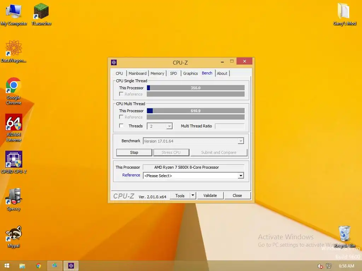
Task: Open network tray icon
Action: pos(329,266)
